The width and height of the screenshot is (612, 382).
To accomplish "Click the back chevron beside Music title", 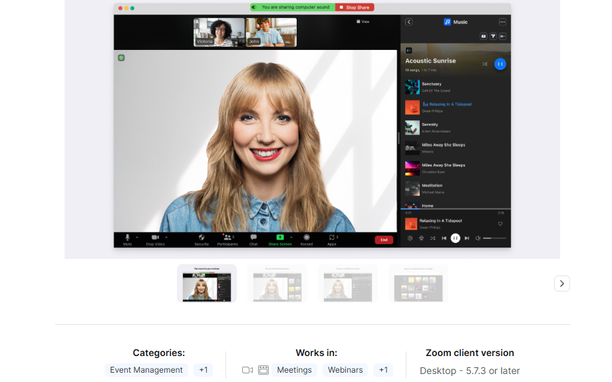I will click(408, 22).
